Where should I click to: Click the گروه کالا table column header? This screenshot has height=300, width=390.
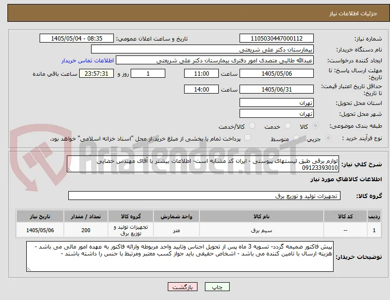pos(131,216)
